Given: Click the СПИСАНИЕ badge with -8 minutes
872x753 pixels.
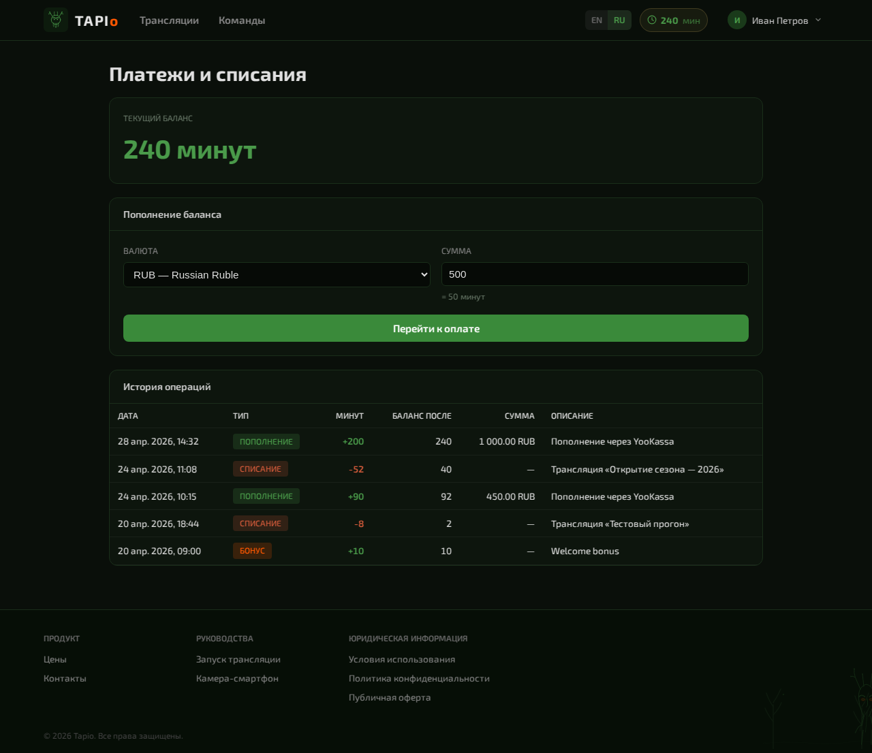Looking at the screenshot, I should [x=260, y=524].
